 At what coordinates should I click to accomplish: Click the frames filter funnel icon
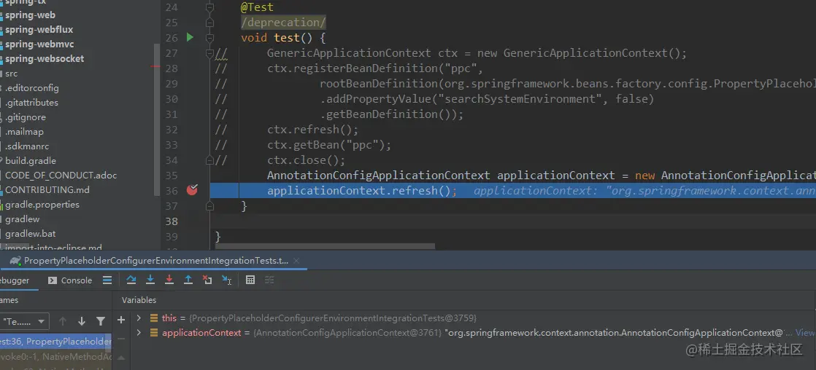pyautogui.click(x=101, y=321)
